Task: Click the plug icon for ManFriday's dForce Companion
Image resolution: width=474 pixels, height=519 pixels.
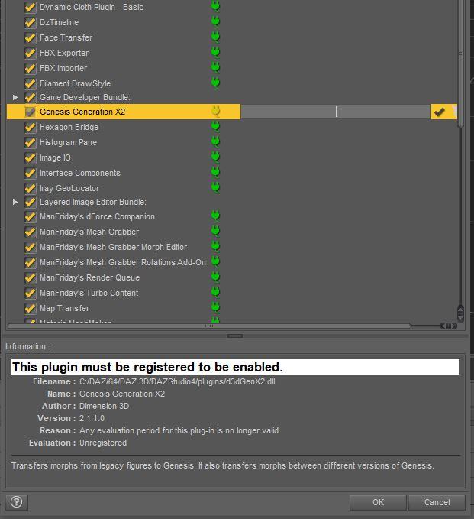Action: click(215, 216)
